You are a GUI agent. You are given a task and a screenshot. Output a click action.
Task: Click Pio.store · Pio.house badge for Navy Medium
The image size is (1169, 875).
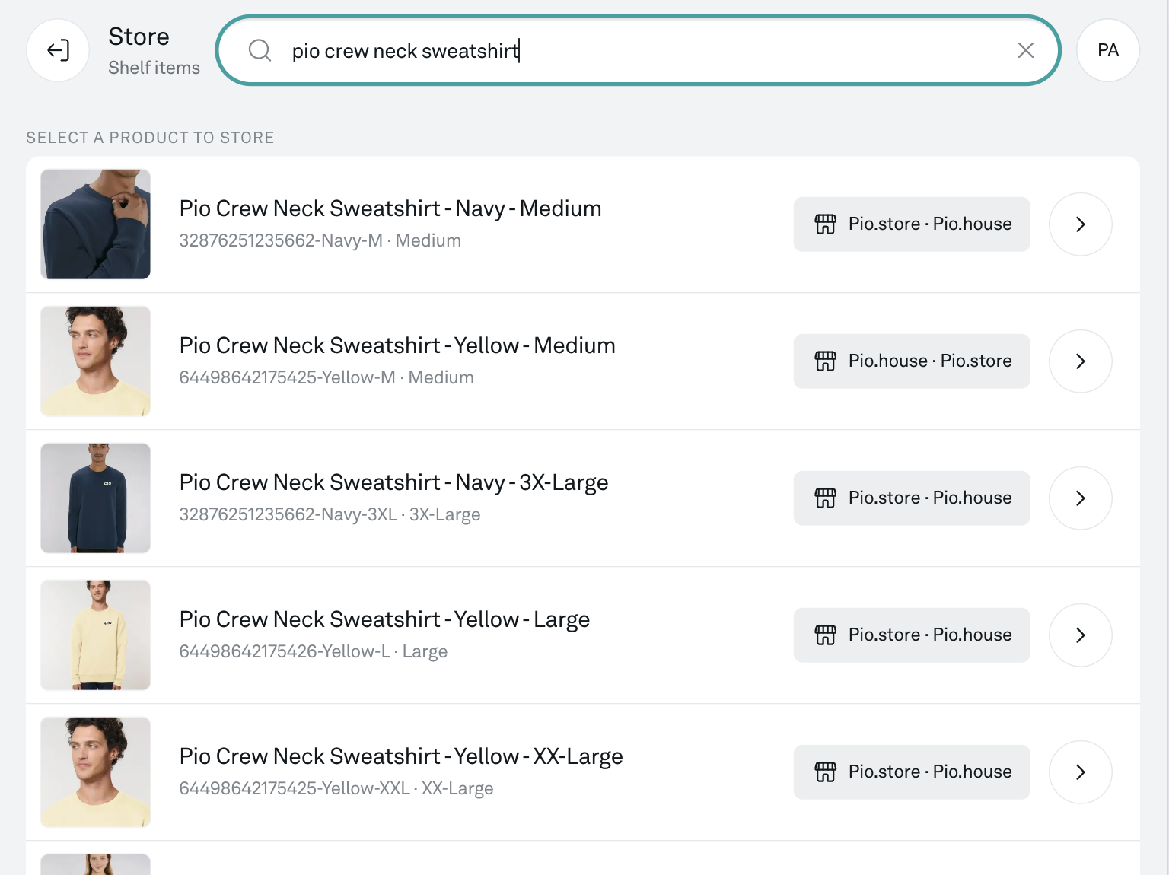tap(929, 224)
